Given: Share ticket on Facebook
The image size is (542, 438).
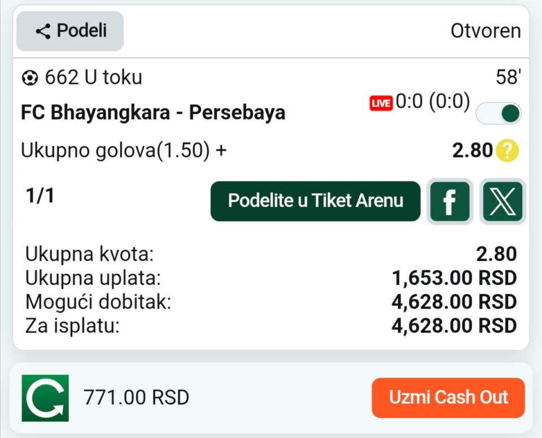Looking at the screenshot, I should click(449, 202).
